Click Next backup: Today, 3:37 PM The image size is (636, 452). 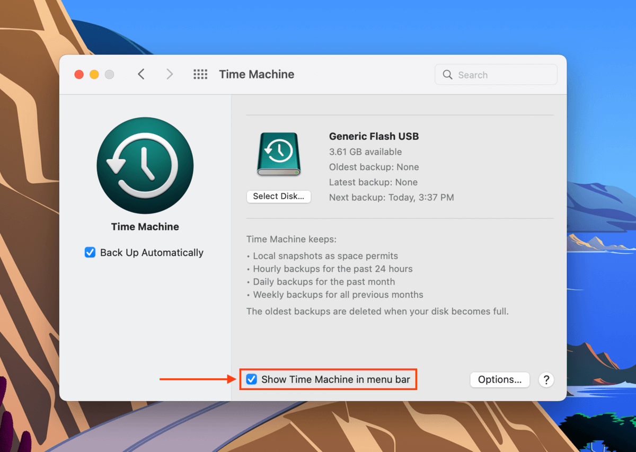[391, 198]
